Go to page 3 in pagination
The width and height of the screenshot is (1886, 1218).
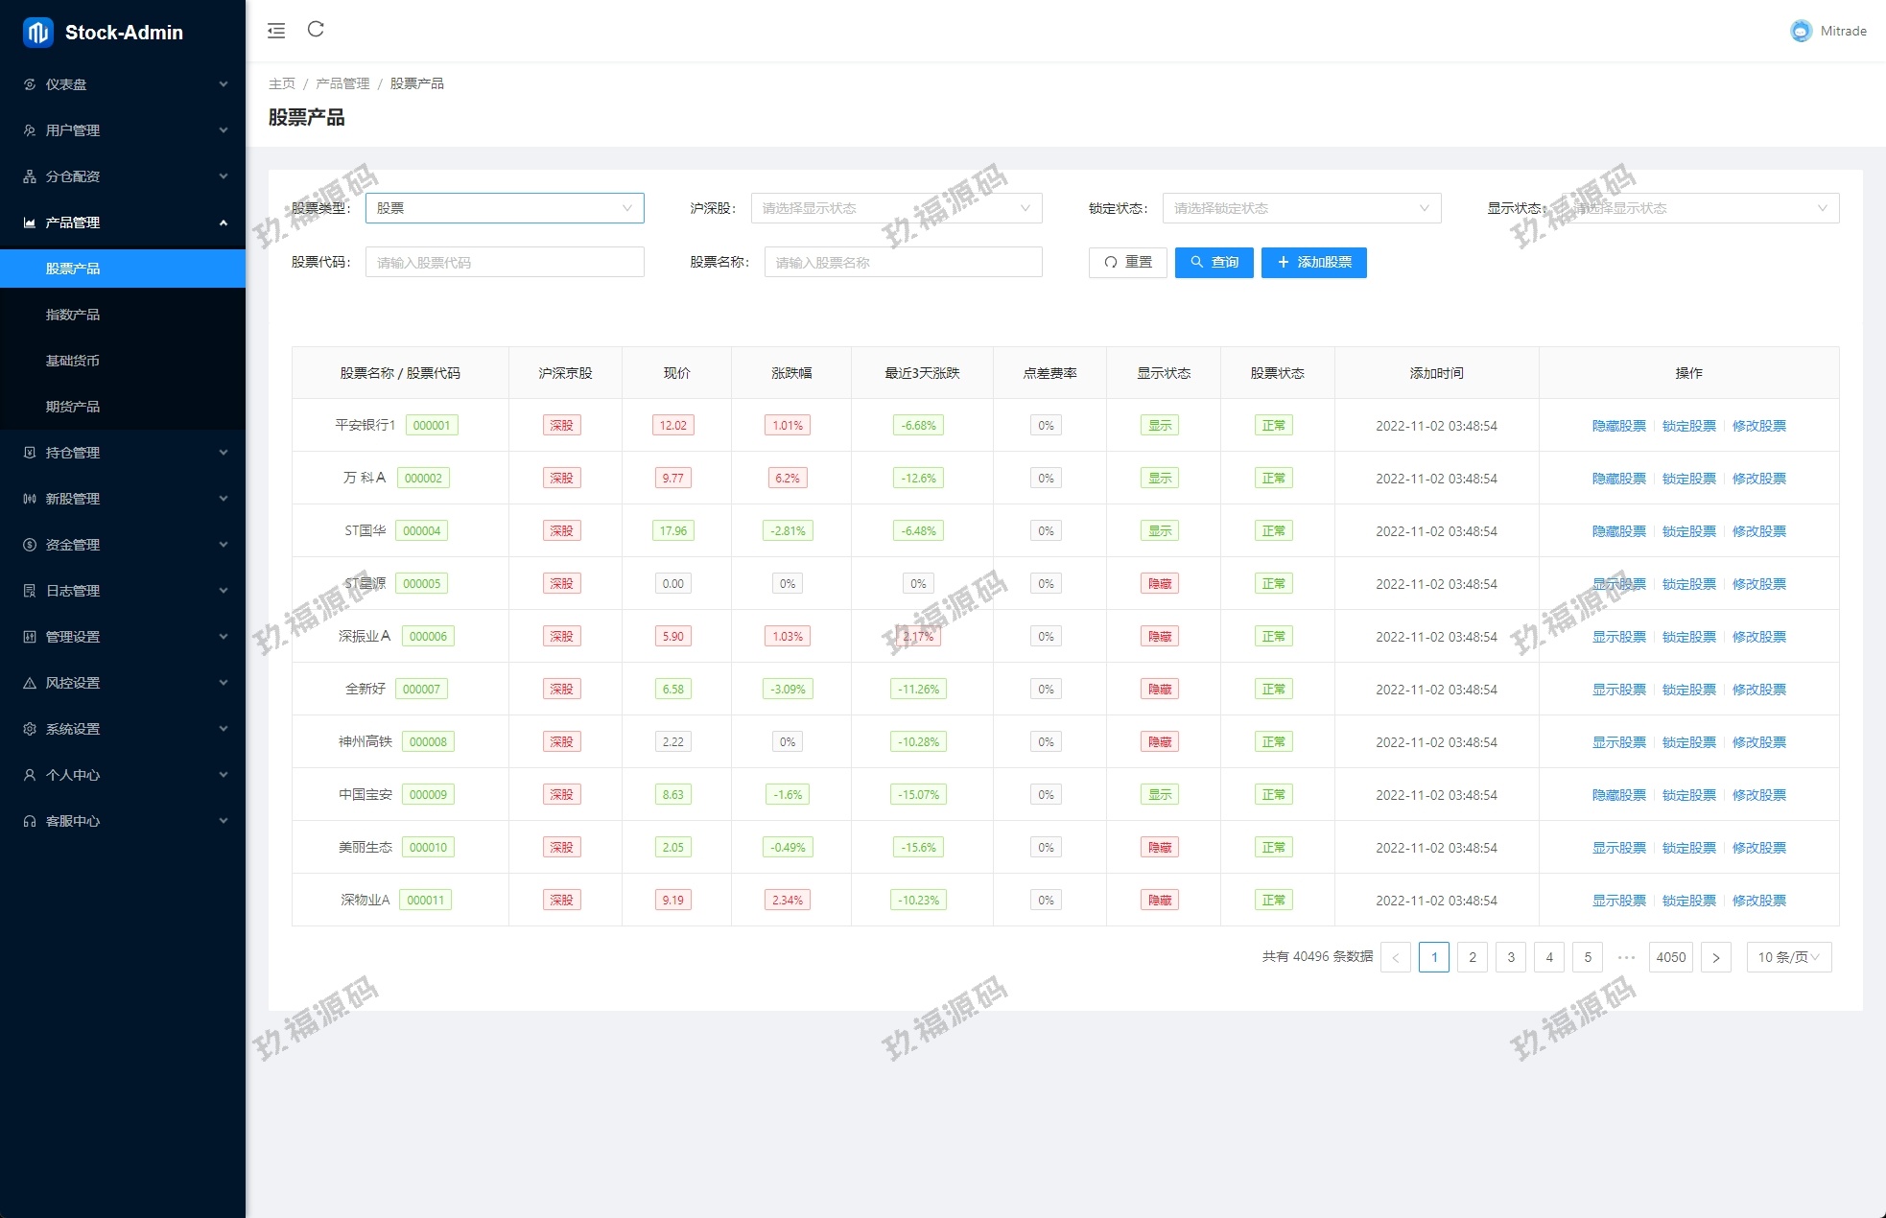[1510, 957]
